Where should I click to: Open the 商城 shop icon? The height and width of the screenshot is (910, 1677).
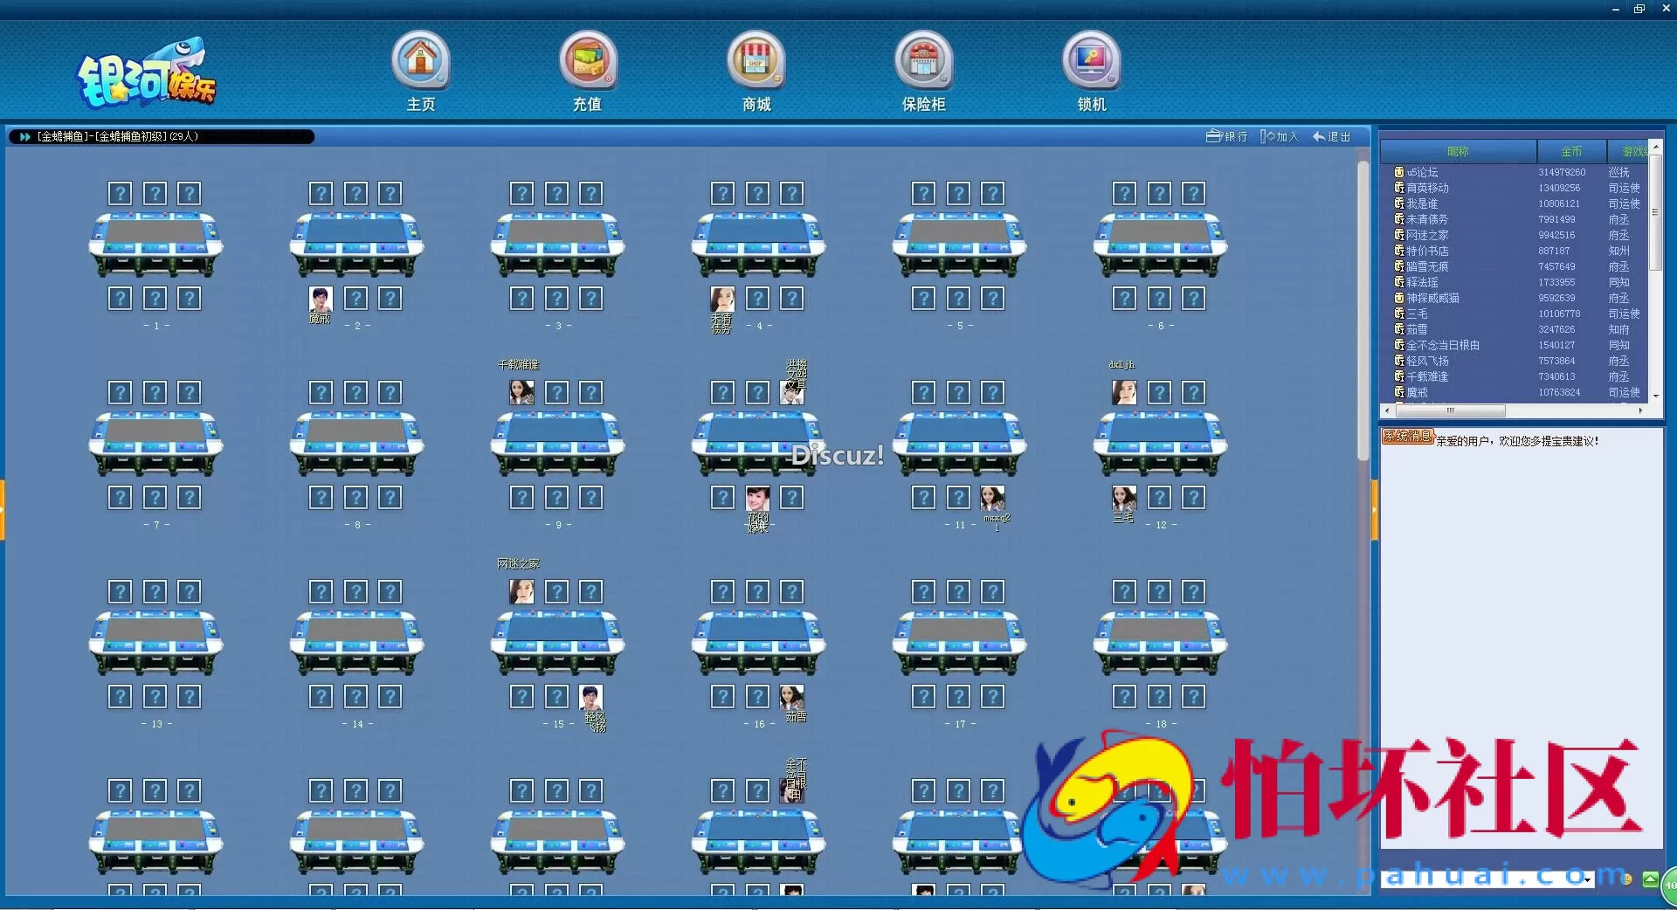[756, 61]
